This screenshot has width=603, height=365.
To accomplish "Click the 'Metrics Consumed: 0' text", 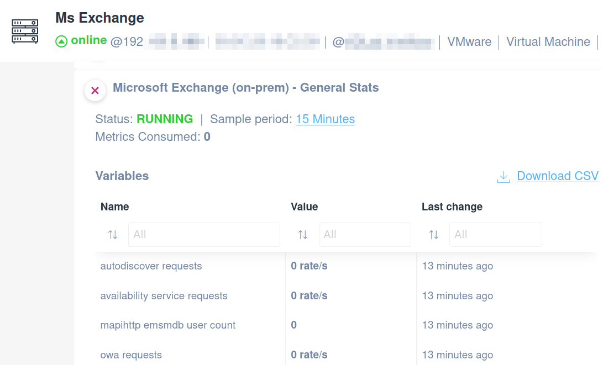I will pos(153,137).
